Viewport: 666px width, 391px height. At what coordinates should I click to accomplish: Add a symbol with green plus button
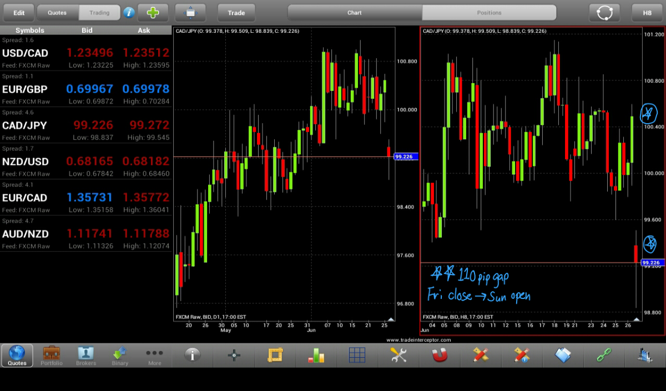153,12
